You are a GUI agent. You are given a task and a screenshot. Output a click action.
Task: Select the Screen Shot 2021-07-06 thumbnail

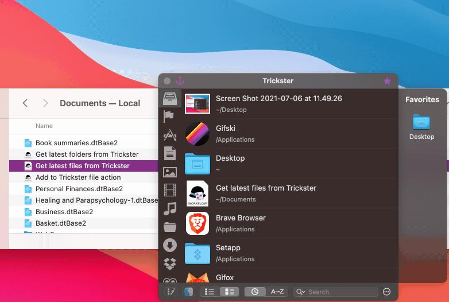[198, 103]
